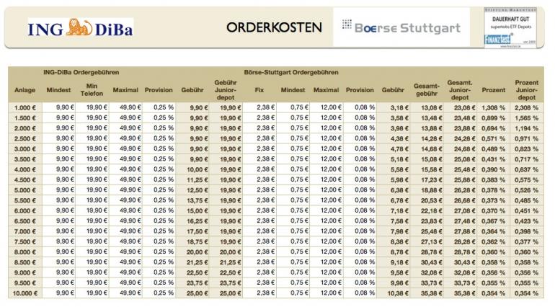Select the 'Börse-Stuttgart Ordergebühren' group header
Screen dimensions: 555x307
[x=291, y=72]
